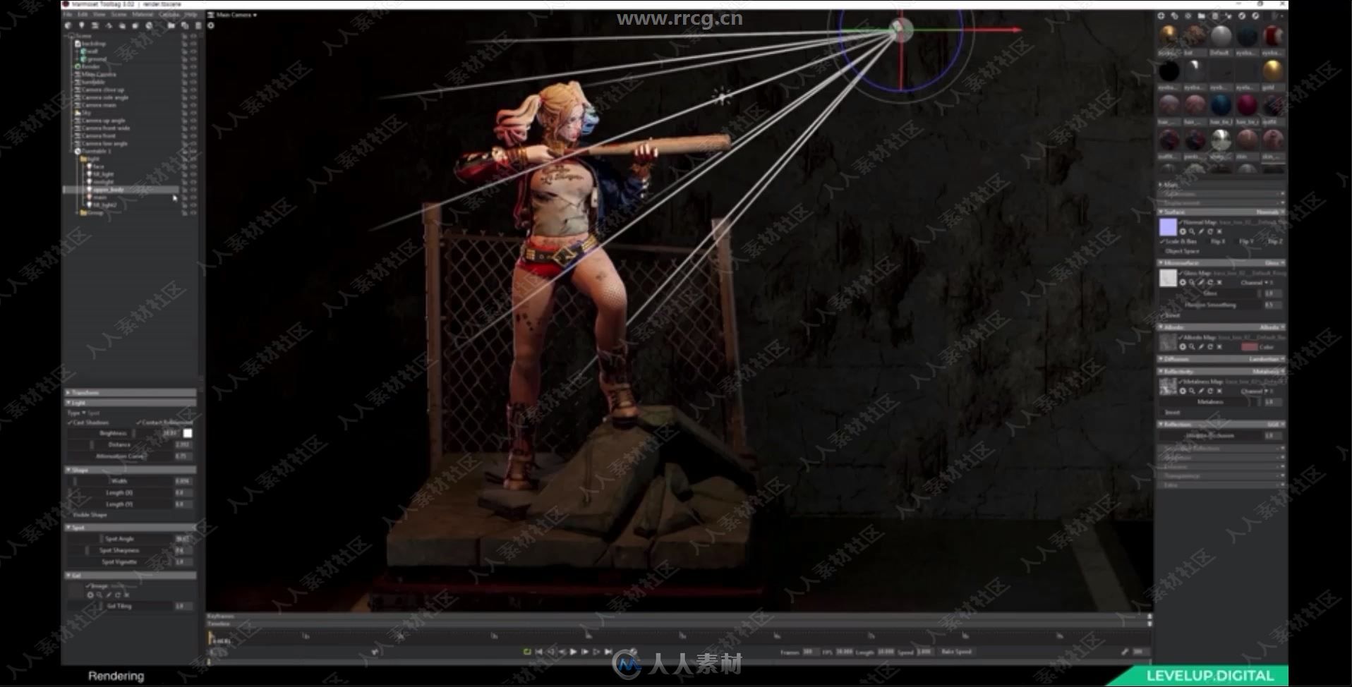The height and width of the screenshot is (687, 1352).
Task: Click the delete material trash icon
Action: [x=1215, y=16]
